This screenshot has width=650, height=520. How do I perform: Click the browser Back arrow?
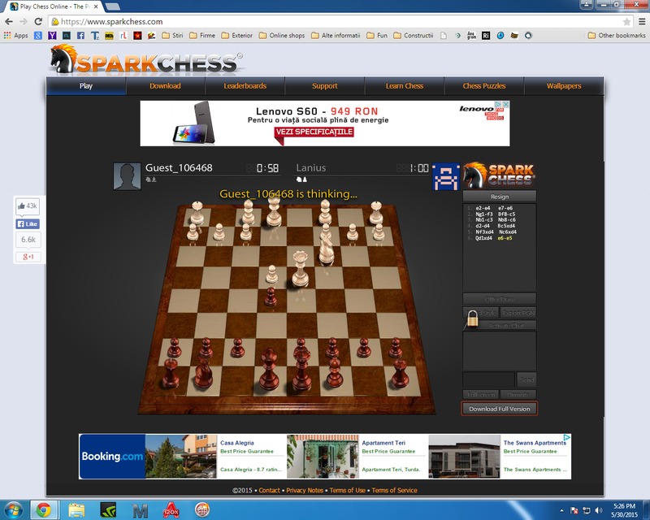[x=9, y=22]
